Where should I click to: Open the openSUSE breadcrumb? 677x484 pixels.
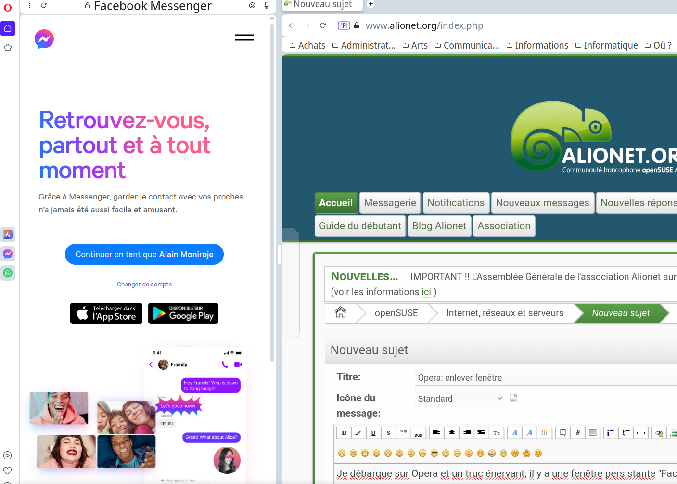(396, 313)
